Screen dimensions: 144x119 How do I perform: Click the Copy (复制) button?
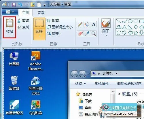coord(23,27)
